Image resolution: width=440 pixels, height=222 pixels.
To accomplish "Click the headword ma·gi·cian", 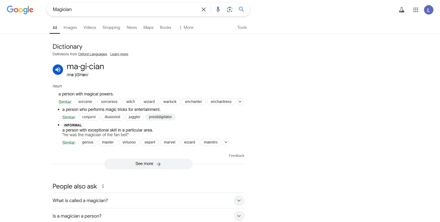I will tap(85, 66).
